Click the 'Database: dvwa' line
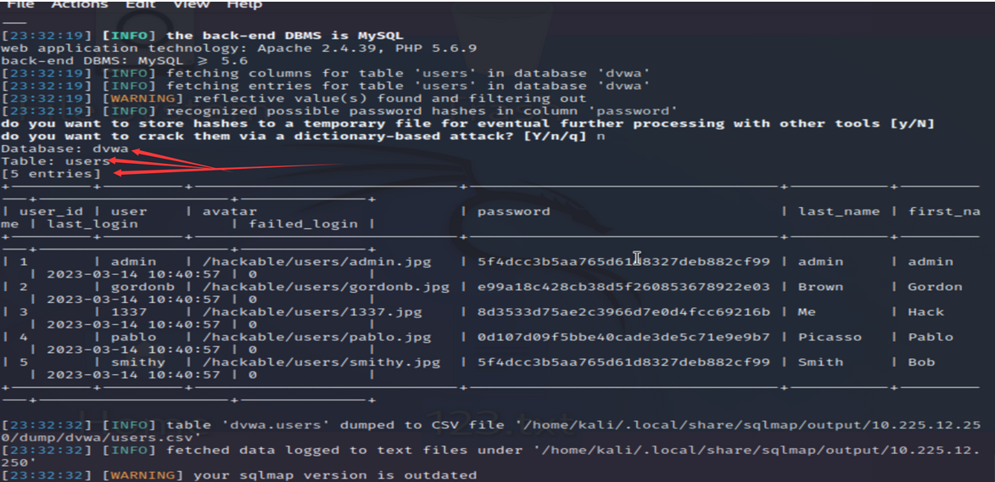The image size is (995, 482). [65, 149]
